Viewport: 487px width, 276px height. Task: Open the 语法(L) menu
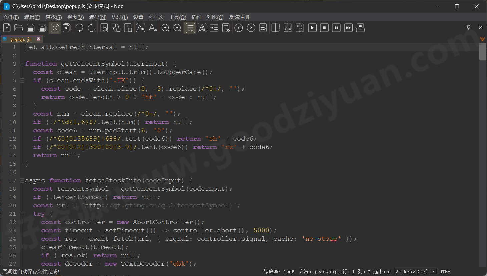[x=120, y=17]
